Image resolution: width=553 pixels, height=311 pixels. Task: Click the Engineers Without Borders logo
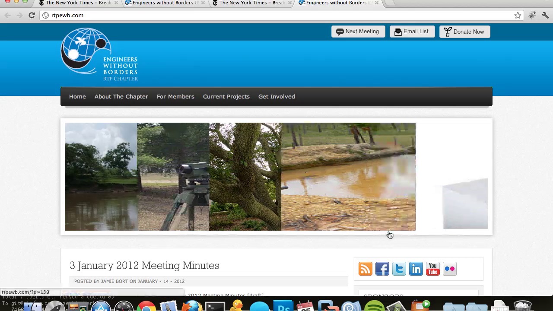click(x=99, y=54)
